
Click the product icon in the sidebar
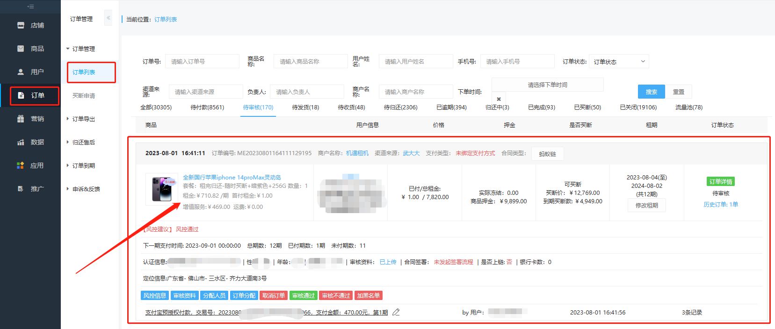(x=21, y=49)
